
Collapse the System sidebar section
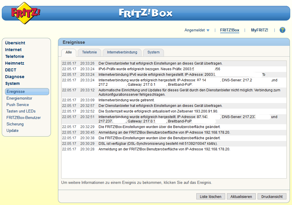click(12, 83)
